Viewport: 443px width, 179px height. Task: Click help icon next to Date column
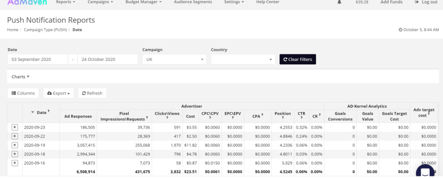click(x=48, y=111)
